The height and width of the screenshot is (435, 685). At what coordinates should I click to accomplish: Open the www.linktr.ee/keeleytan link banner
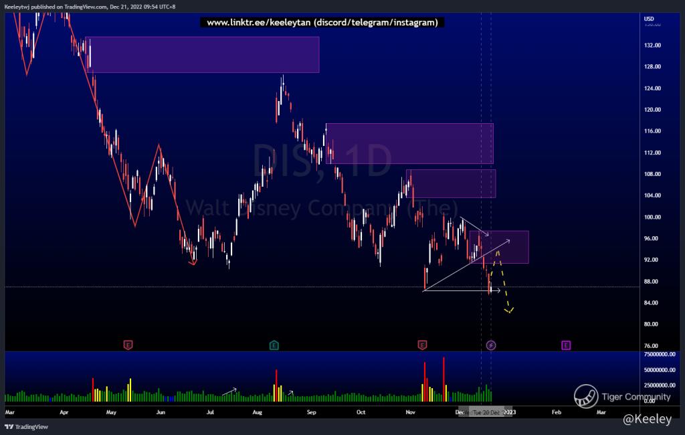coord(322,22)
